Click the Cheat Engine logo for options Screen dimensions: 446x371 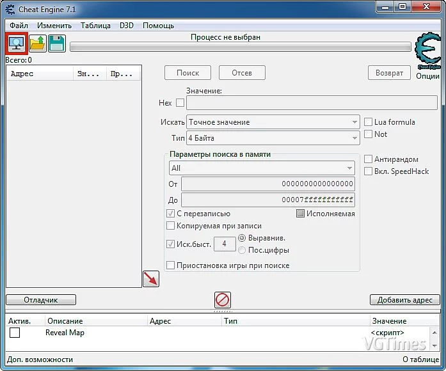point(428,51)
